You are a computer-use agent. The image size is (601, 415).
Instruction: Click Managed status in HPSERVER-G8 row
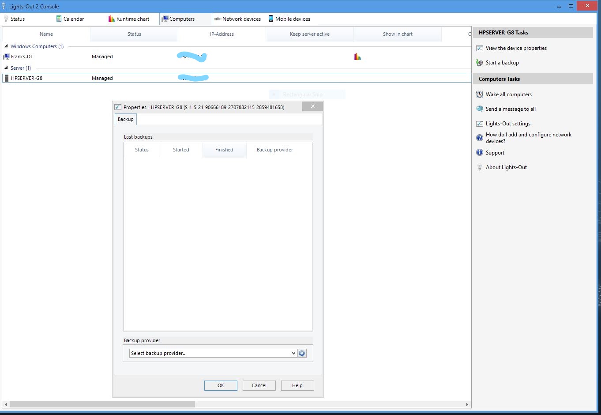pos(102,78)
